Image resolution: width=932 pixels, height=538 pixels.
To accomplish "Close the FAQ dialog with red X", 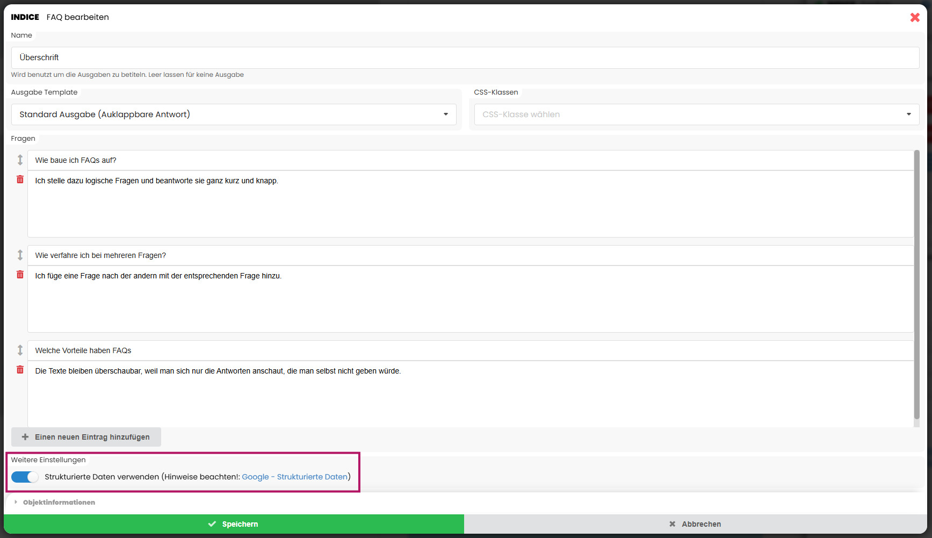I will tap(915, 17).
